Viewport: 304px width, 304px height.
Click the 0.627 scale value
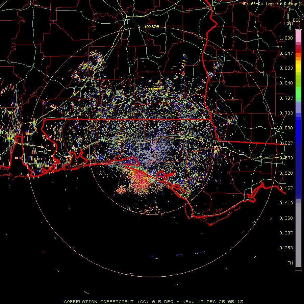pyautogui.click(x=286, y=143)
